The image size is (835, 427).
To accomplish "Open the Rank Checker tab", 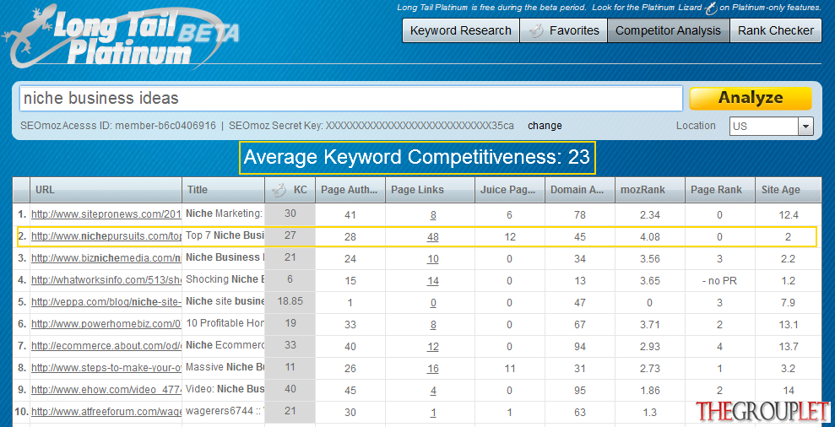I will [776, 30].
